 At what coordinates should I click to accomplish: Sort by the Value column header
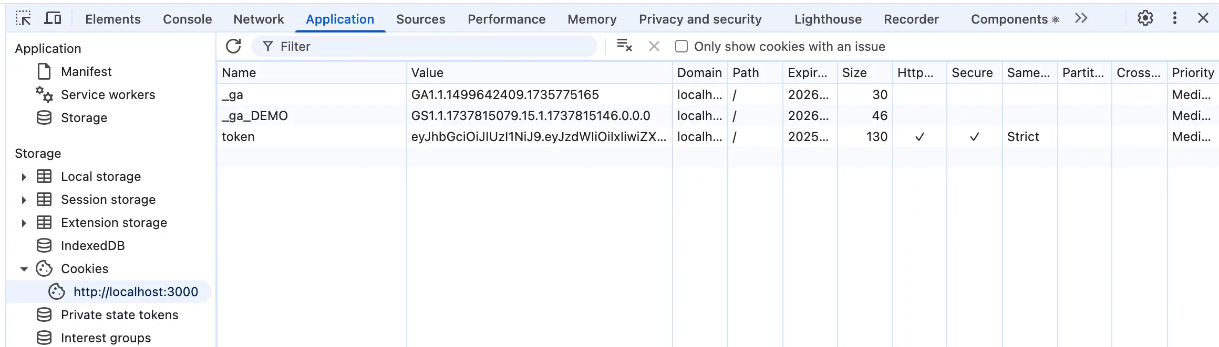pyautogui.click(x=539, y=73)
